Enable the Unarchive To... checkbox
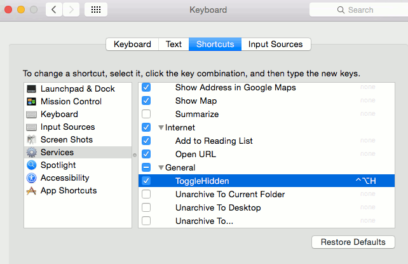 pyautogui.click(x=146, y=221)
